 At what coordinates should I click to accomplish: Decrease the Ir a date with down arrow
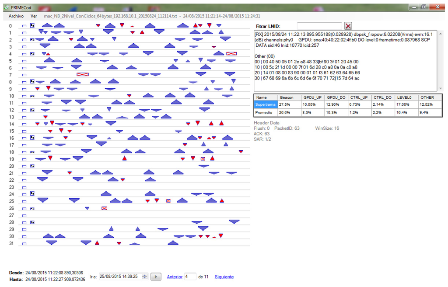pyautogui.click(x=145, y=278)
